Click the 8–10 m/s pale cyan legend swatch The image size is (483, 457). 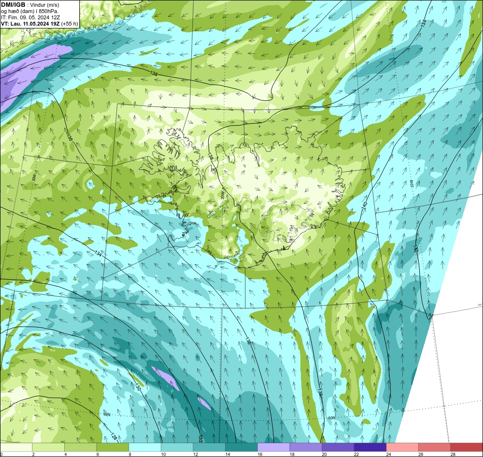click(x=145, y=447)
